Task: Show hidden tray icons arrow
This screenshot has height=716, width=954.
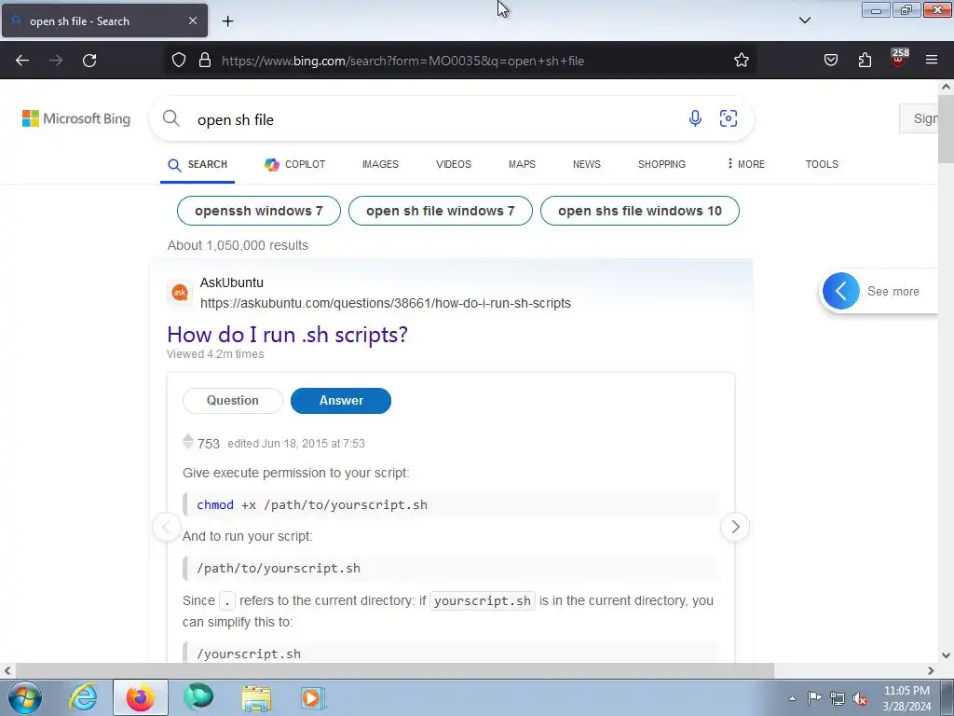Action: click(792, 698)
